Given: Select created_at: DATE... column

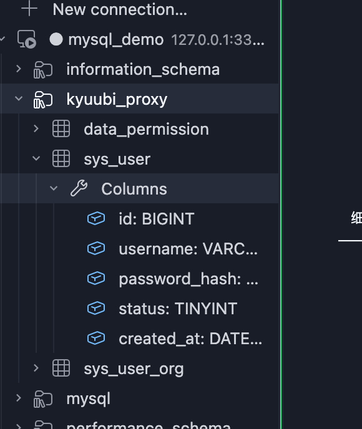Looking at the screenshot, I should [x=190, y=339].
